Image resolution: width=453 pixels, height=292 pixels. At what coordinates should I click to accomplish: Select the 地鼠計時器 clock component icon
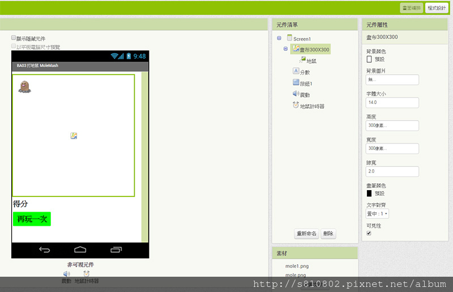coord(296,105)
